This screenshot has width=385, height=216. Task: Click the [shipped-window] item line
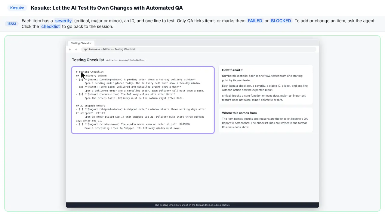pos(141,111)
